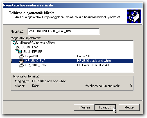Click the wizard printer logo in the header
This screenshot has height=118, width=147.
point(134,16)
